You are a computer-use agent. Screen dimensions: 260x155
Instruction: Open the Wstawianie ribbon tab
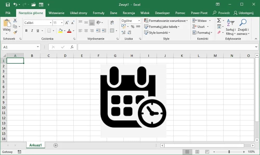pyautogui.click(x=56, y=13)
